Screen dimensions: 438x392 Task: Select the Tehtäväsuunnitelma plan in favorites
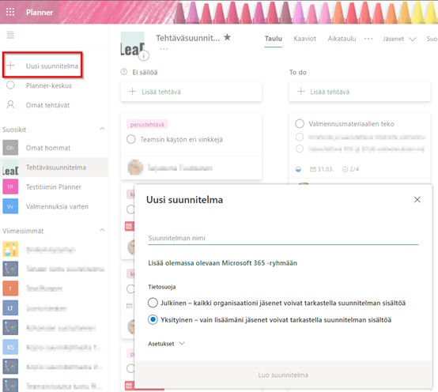[x=55, y=168]
